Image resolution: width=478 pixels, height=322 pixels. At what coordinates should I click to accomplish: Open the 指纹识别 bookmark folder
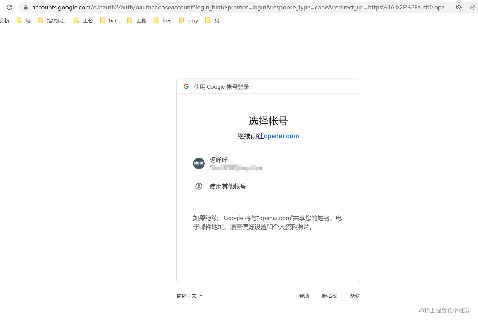[52, 21]
